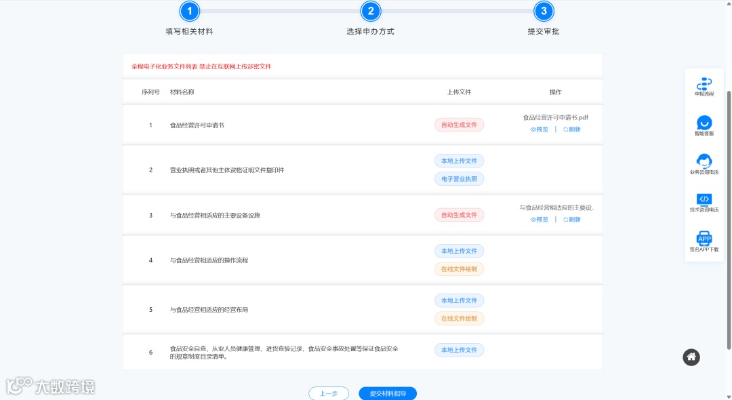Select step 填写相关材料 in the progress bar
Screen dimensions: 732x400
pyautogui.click(x=189, y=11)
